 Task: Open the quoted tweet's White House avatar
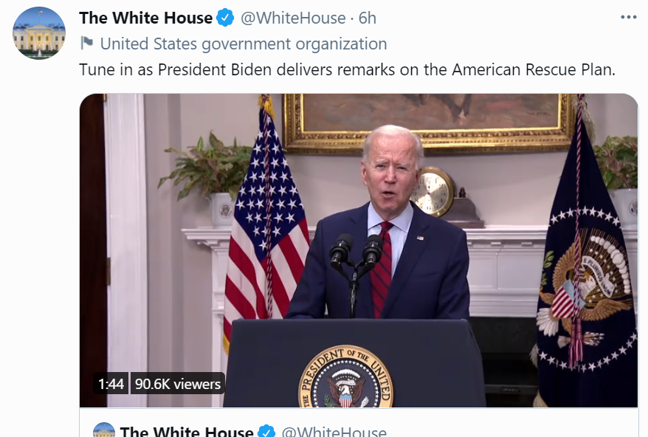[104, 430]
